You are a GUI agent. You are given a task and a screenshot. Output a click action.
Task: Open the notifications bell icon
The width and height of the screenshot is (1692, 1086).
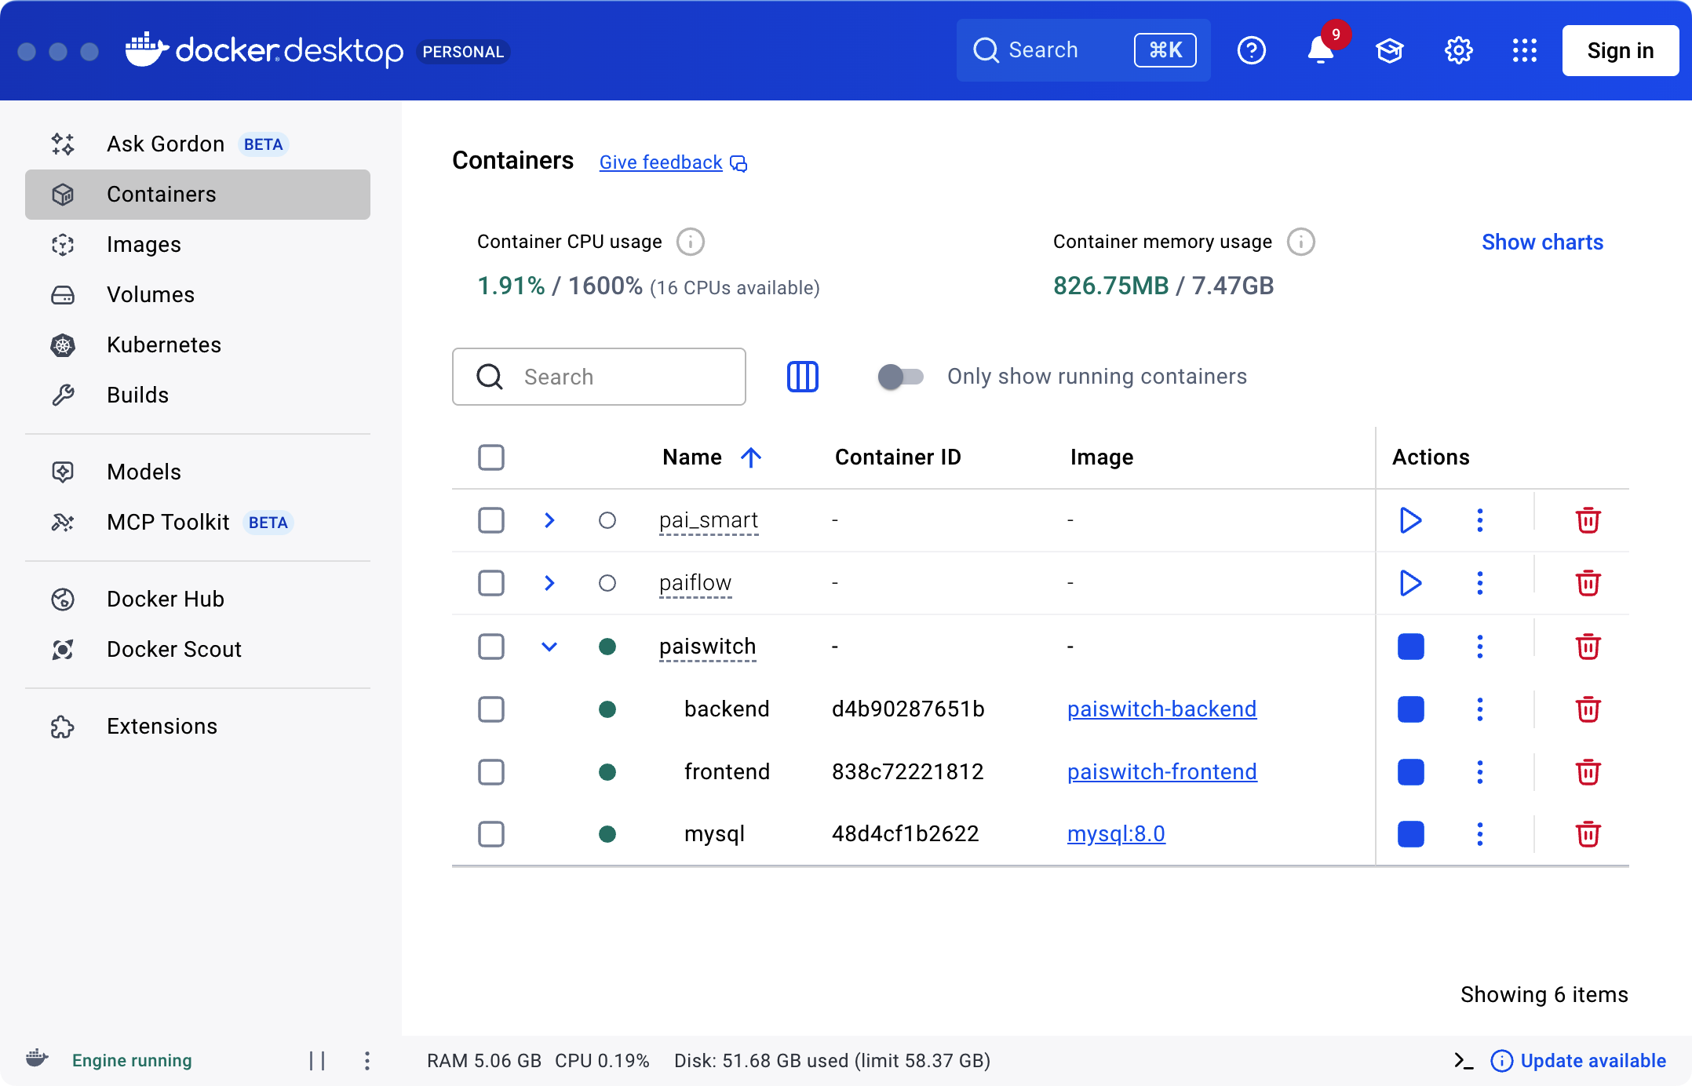[1320, 51]
